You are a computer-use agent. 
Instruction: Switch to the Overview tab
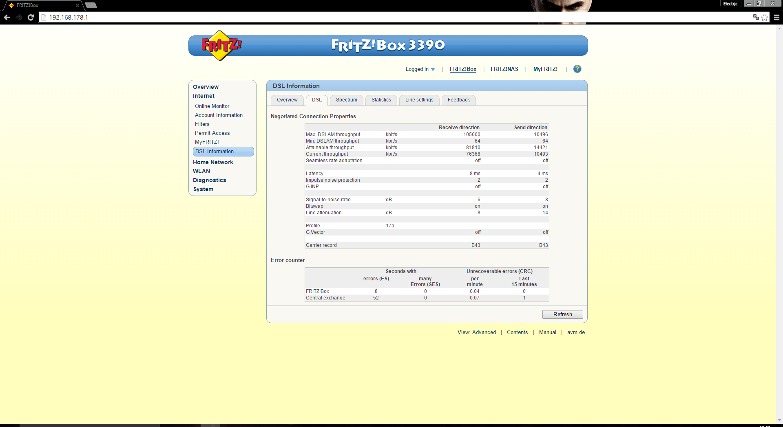tap(287, 100)
